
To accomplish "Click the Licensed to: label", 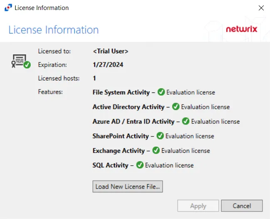I will [54, 51].
